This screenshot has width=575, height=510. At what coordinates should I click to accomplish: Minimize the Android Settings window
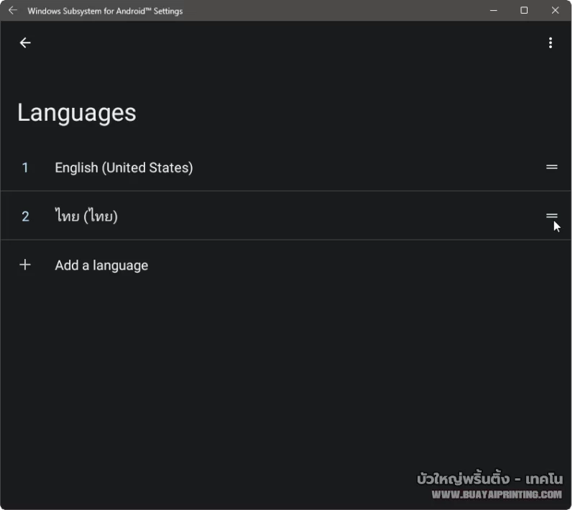coord(494,11)
